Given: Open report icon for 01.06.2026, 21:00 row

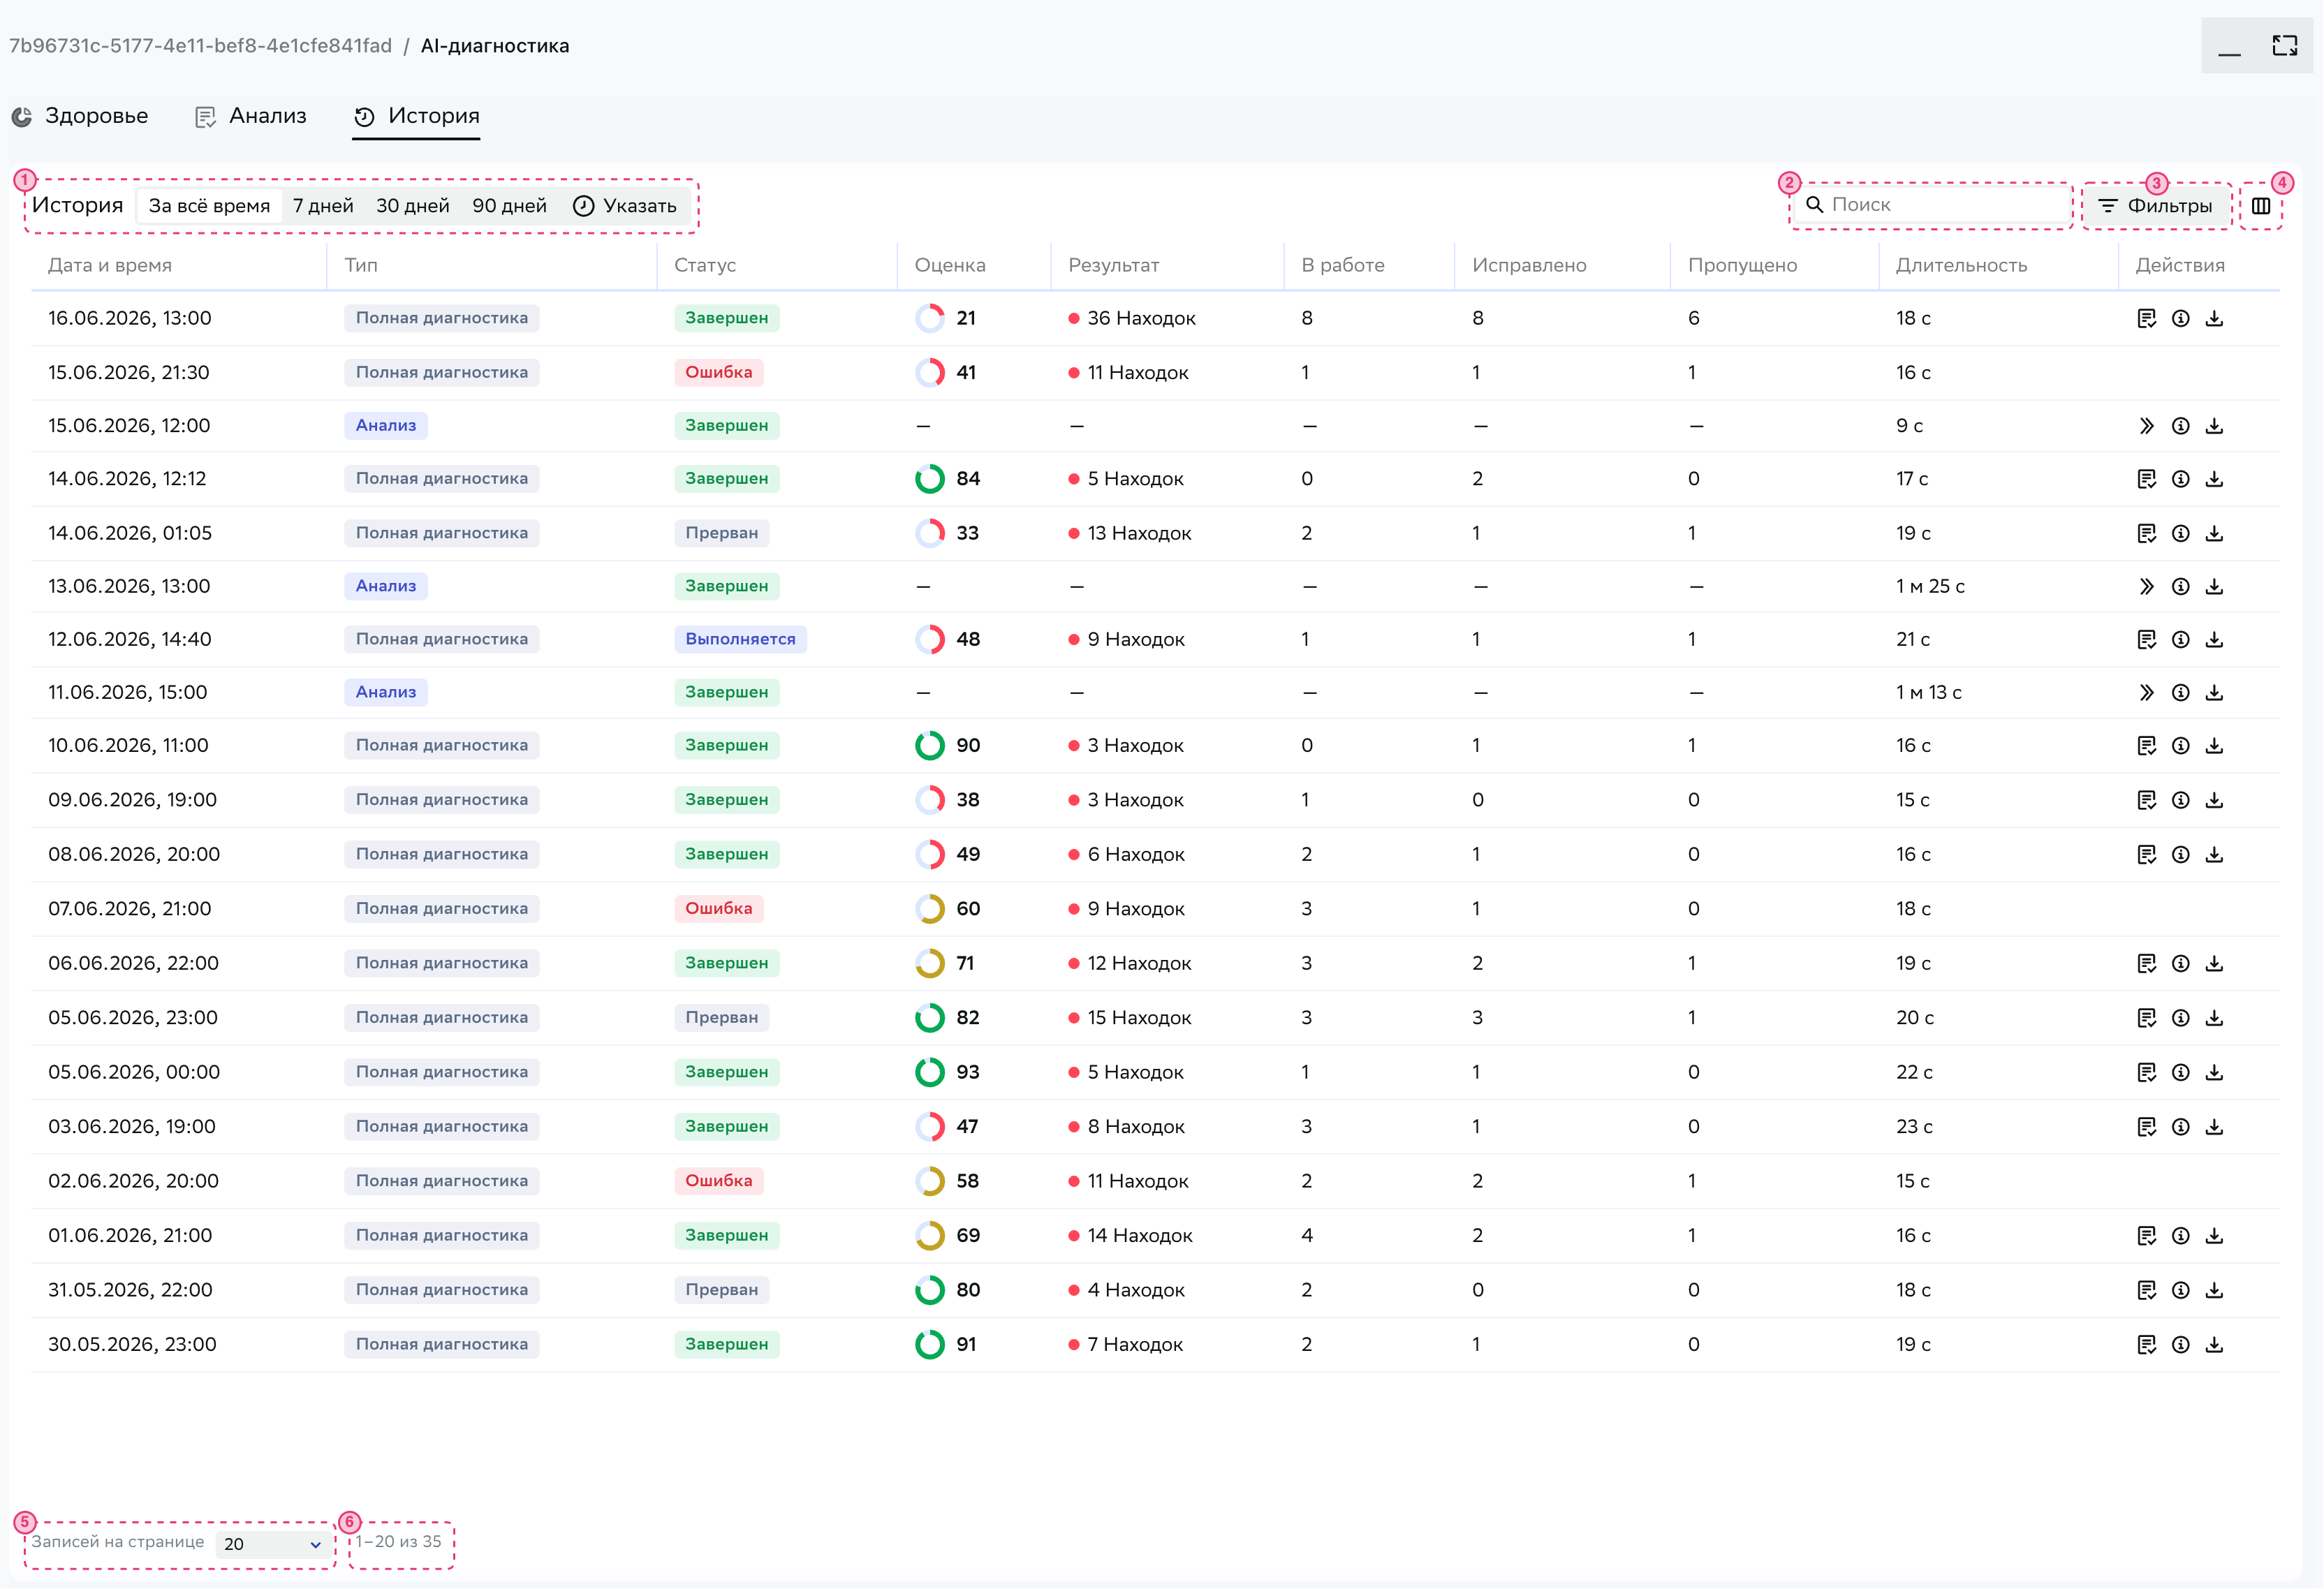Looking at the screenshot, I should (2146, 1236).
